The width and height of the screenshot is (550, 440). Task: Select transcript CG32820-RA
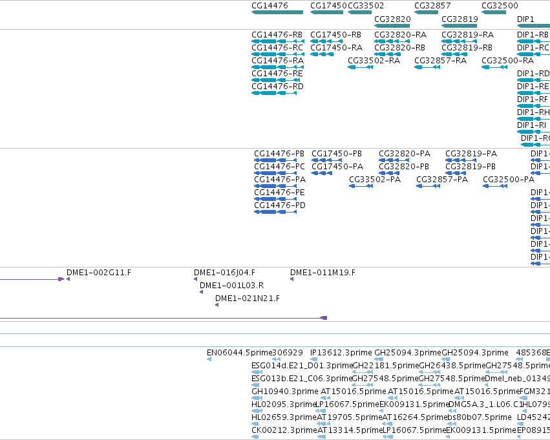392,41
